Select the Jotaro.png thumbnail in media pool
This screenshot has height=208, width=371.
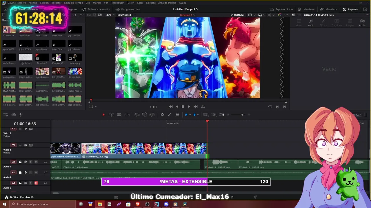(x=75, y=57)
